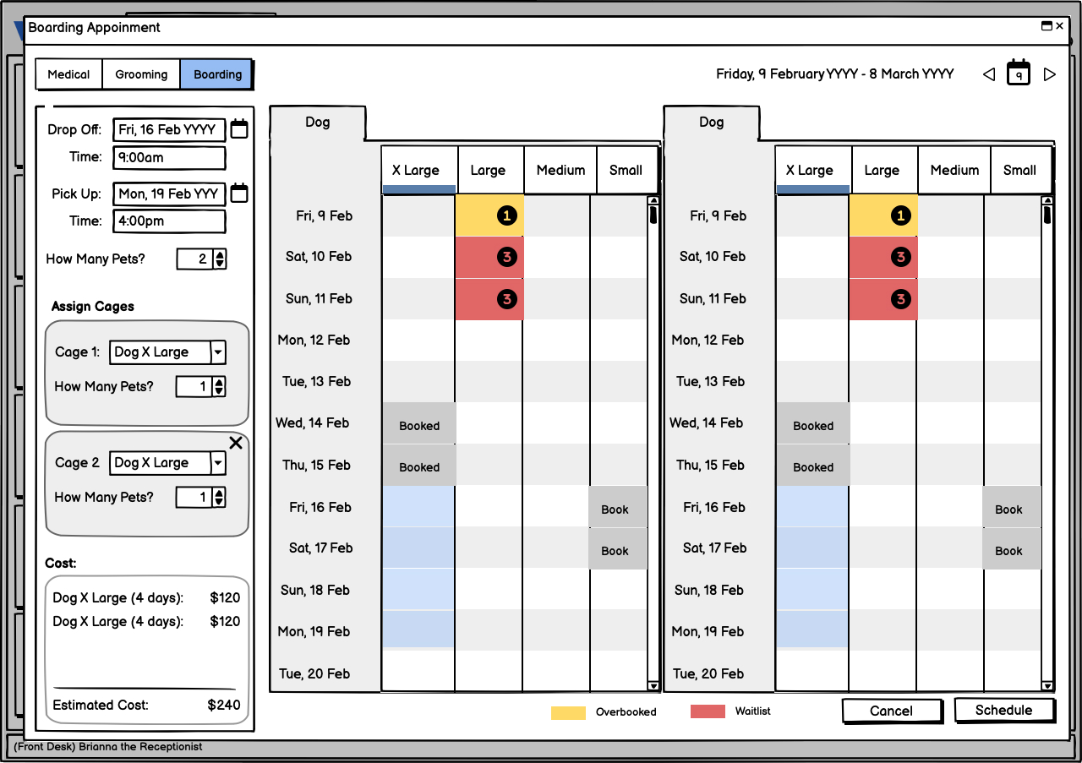Click the Schedule button
Screen dimensions: 1082x763
(1003, 711)
